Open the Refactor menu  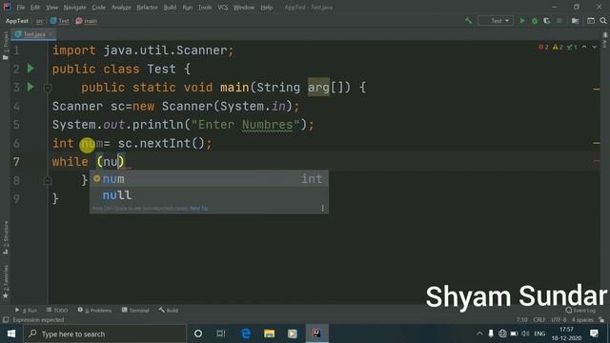pos(147,8)
